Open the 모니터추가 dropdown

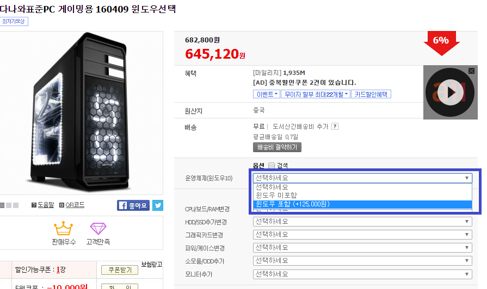point(362,274)
